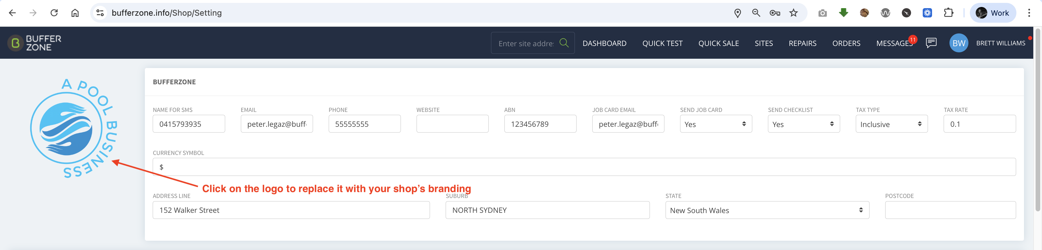
Task: Click the Currency Symbol field
Action: tap(584, 167)
